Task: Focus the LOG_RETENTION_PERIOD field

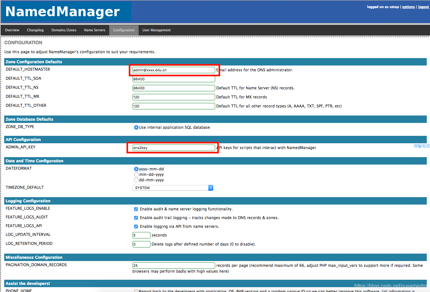Action: tap(142, 244)
